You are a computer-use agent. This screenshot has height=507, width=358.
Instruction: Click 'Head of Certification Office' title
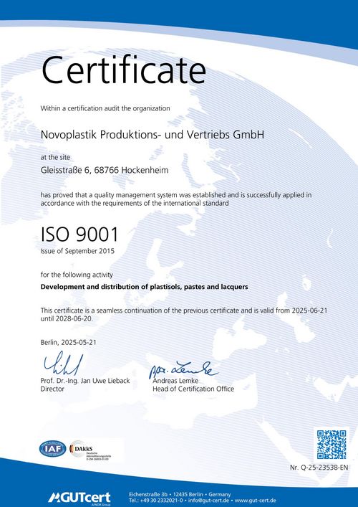tap(193, 389)
